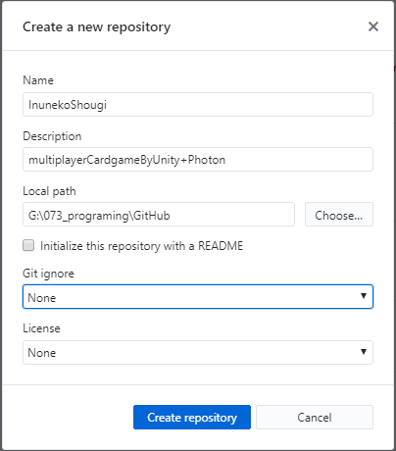Click the License label
This screenshot has height=451, width=396.
point(41,328)
